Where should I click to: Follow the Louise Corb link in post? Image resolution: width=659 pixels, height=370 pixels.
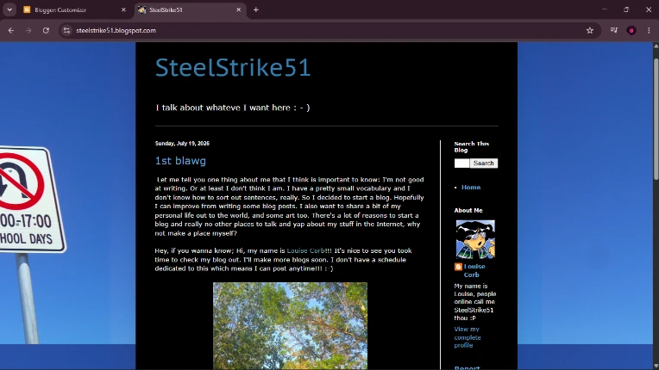(x=305, y=250)
